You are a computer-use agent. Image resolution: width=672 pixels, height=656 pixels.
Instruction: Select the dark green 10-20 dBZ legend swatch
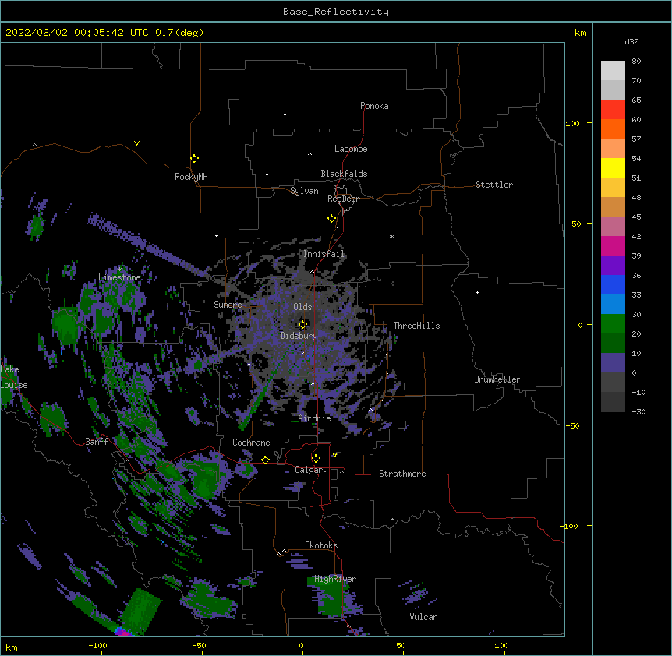[613, 343]
